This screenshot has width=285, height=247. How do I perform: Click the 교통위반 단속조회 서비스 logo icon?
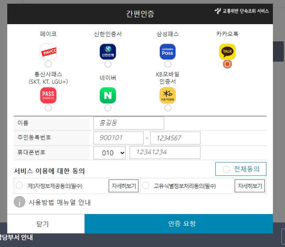coord(217,11)
